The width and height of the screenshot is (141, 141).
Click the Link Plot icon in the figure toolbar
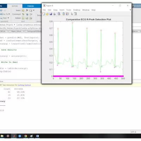tap(59, 14)
